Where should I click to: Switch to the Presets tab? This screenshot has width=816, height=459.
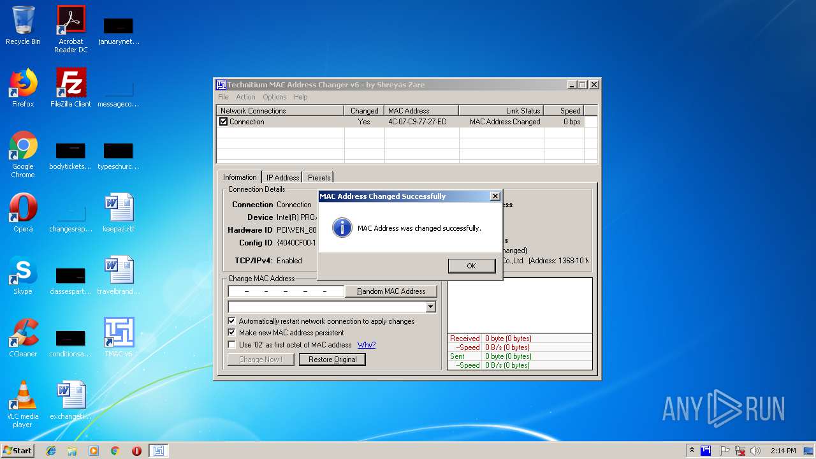click(319, 178)
